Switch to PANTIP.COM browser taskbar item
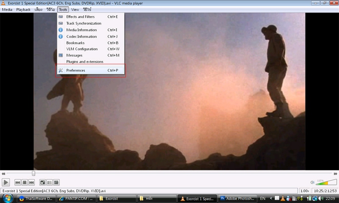Image resolution: width=339 pixels, height=203 pixels. click(x=76, y=198)
